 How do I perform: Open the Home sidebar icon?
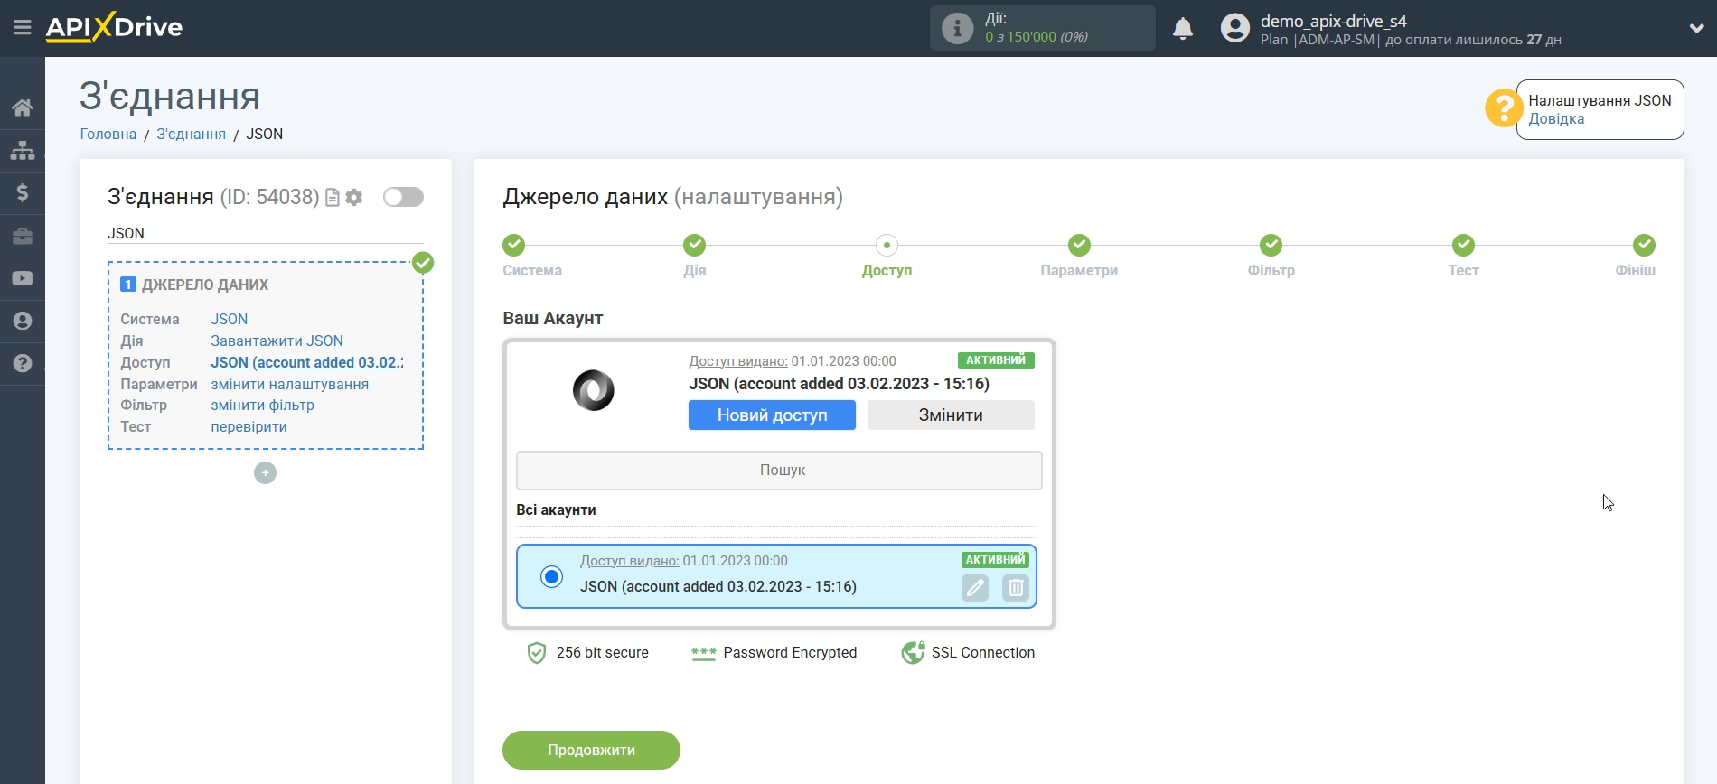(x=23, y=107)
